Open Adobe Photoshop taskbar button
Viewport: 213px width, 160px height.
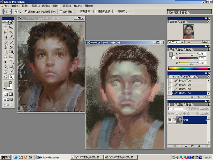[x=53, y=158]
